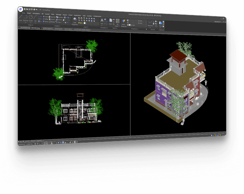Open the Manage ribbon tab

click(58, 14)
